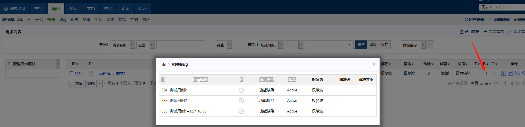This screenshot has width=525, height=127.
Task: Switch to 项目 main tab
Action: [56, 9]
